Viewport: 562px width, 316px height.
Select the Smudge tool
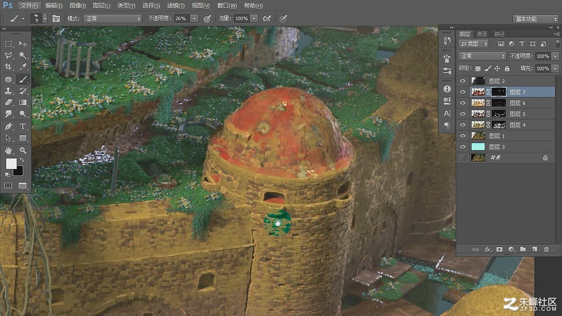point(8,114)
